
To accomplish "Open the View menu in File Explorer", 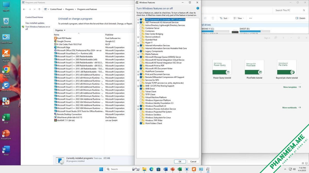I will 239,18.
